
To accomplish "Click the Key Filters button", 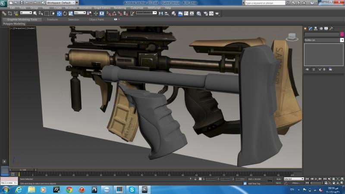I will 296,183.
